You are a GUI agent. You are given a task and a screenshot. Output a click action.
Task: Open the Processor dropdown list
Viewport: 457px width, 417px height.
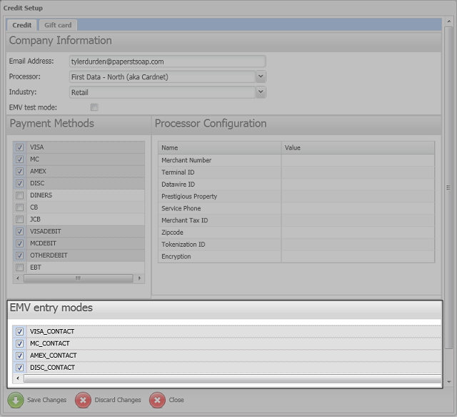pos(261,77)
